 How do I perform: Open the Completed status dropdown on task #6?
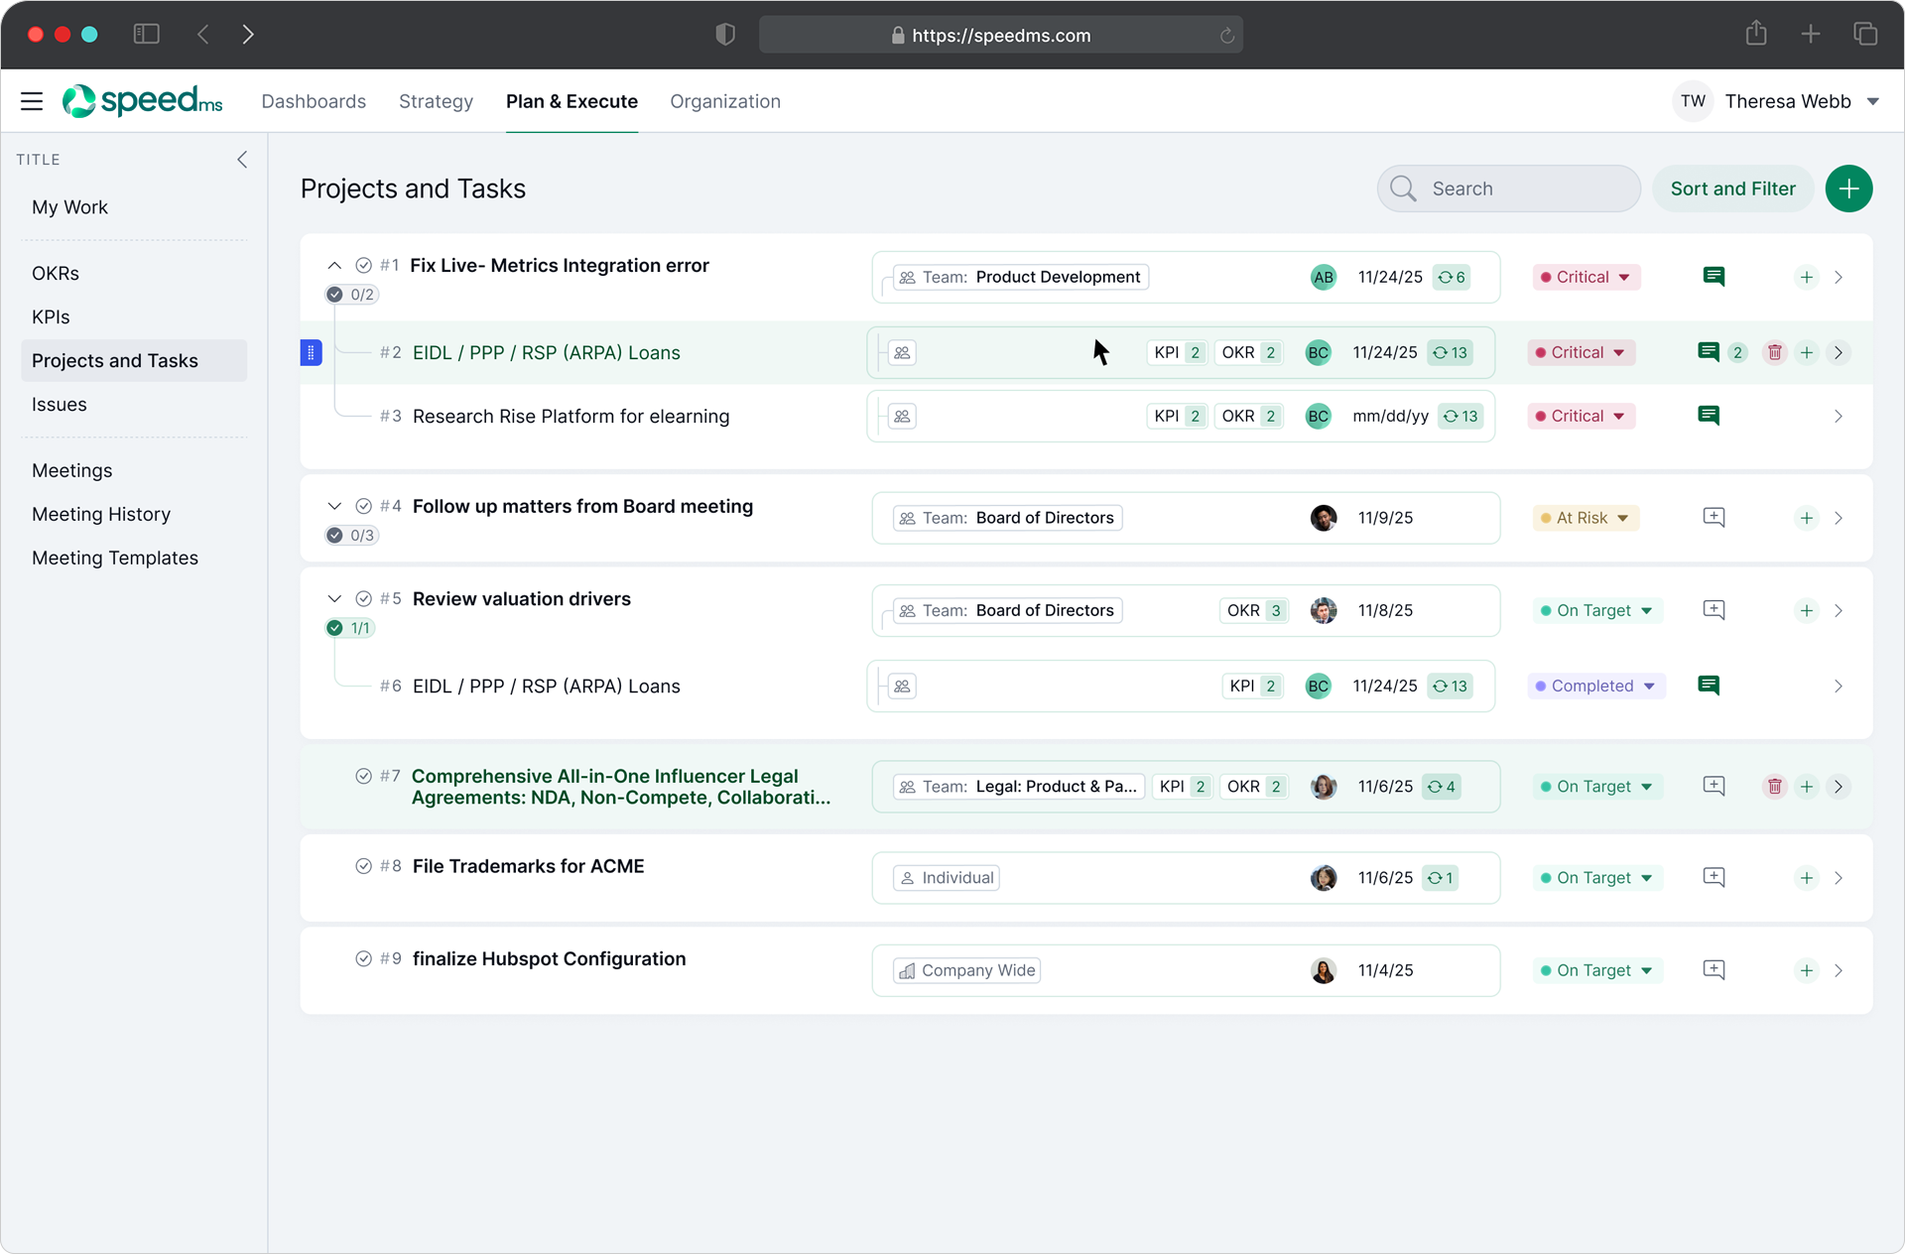coord(1595,686)
